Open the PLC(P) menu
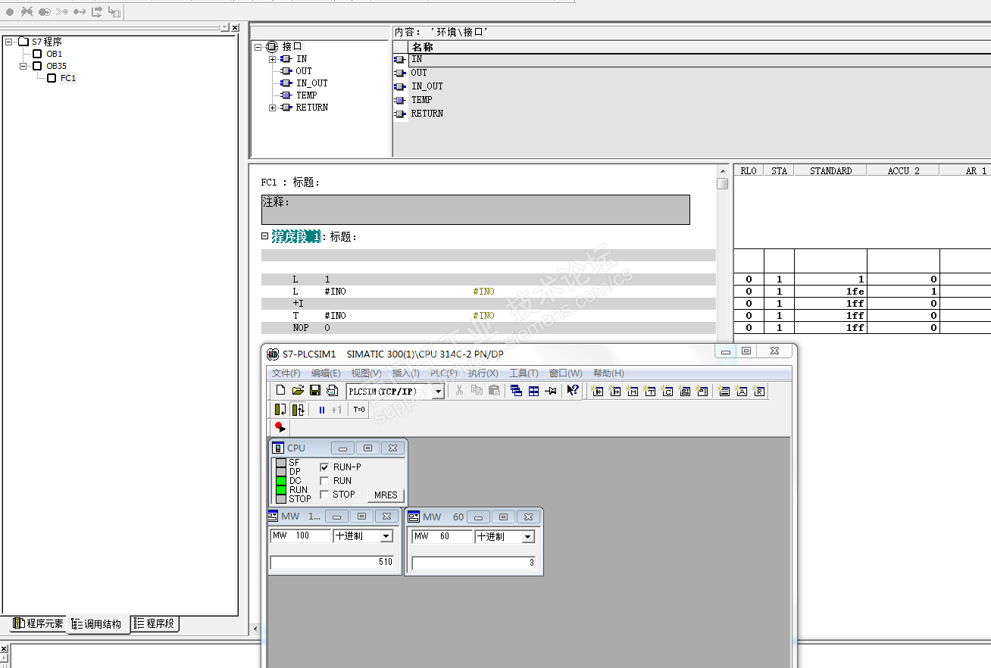Viewport: 991px width, 668px height. [443, 373]
